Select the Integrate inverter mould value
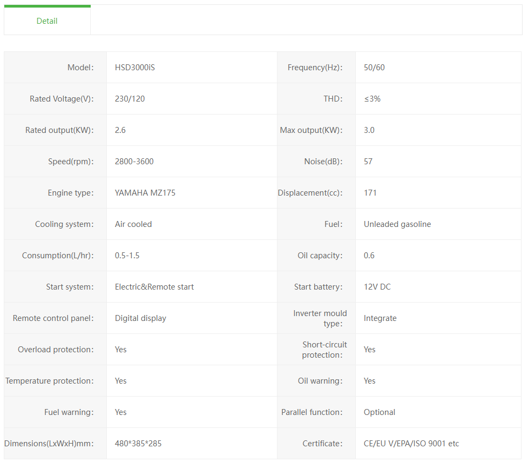This screenshot has width=528, height=469. point(380,318)
